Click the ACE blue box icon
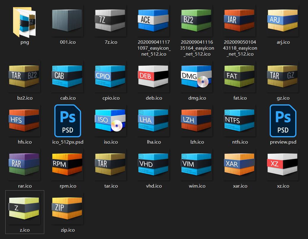Image resolution: width=308 pixels, height=239 pixels. click(153, 21)
